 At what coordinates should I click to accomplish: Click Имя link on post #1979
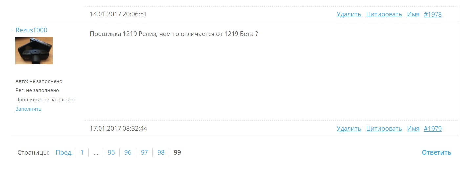tap(413, 129)
